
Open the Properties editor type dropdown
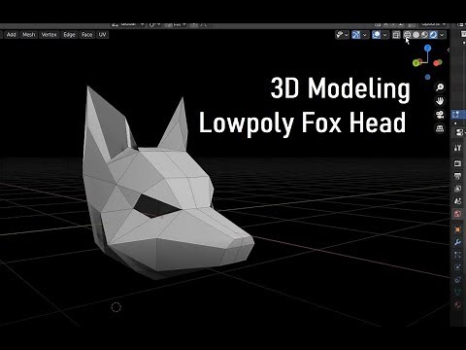pos(459,132)
